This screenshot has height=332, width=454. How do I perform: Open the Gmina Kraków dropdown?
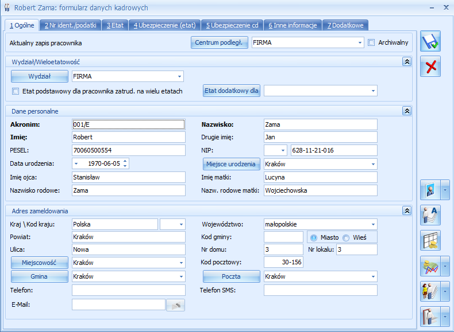click(181, 276)
